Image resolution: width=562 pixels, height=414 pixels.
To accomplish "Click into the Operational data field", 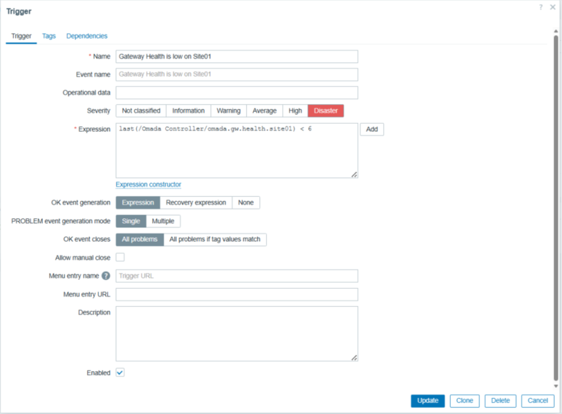I will 236,92.
